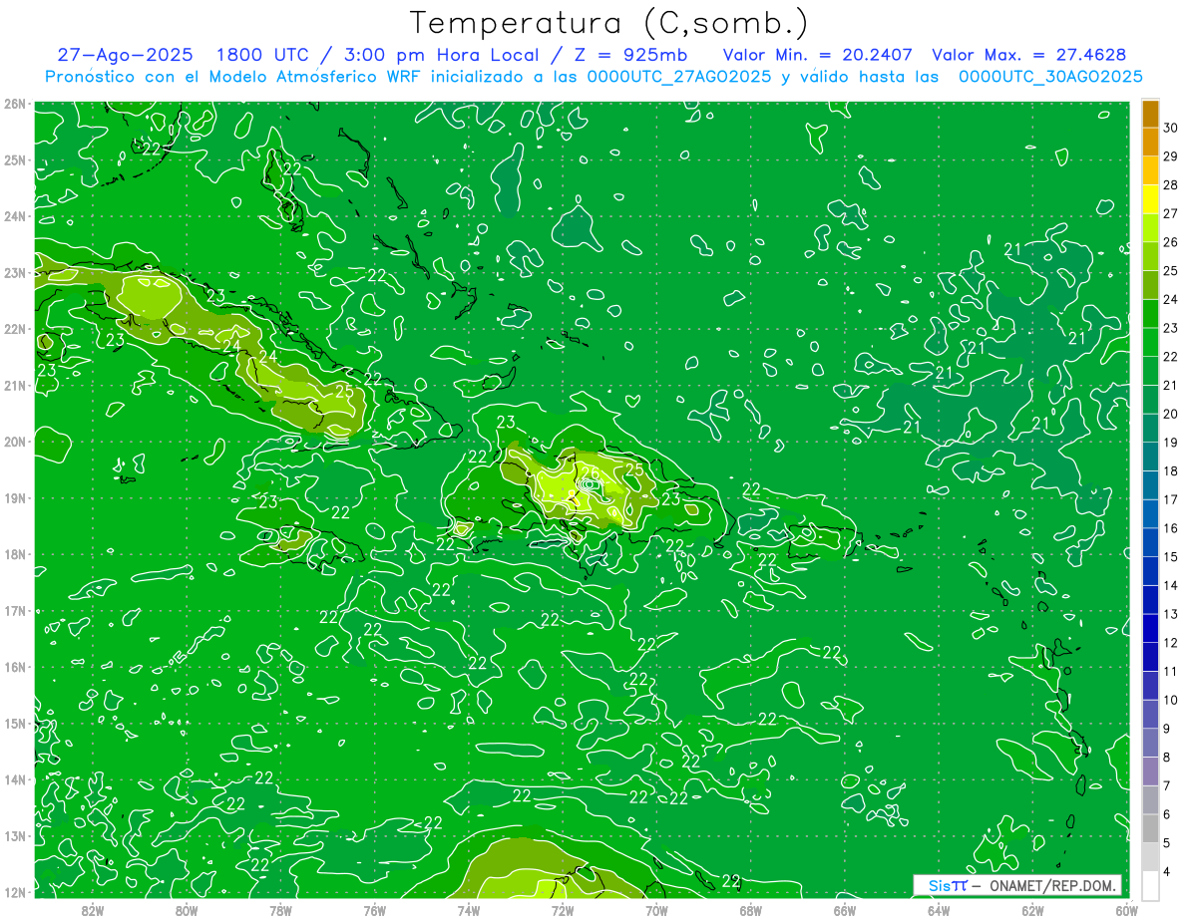Viewport: 1197px width, 924px height.
Task: Click the "60W" longitude axis label
Action: (1127, 910)
